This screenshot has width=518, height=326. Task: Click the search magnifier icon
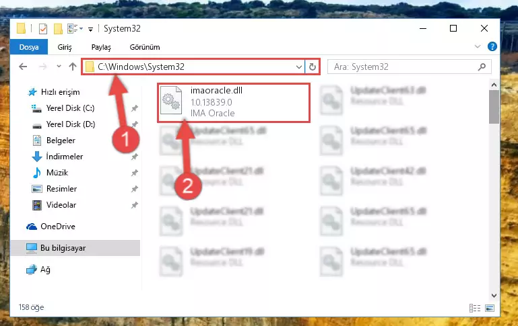click(482, 67)
